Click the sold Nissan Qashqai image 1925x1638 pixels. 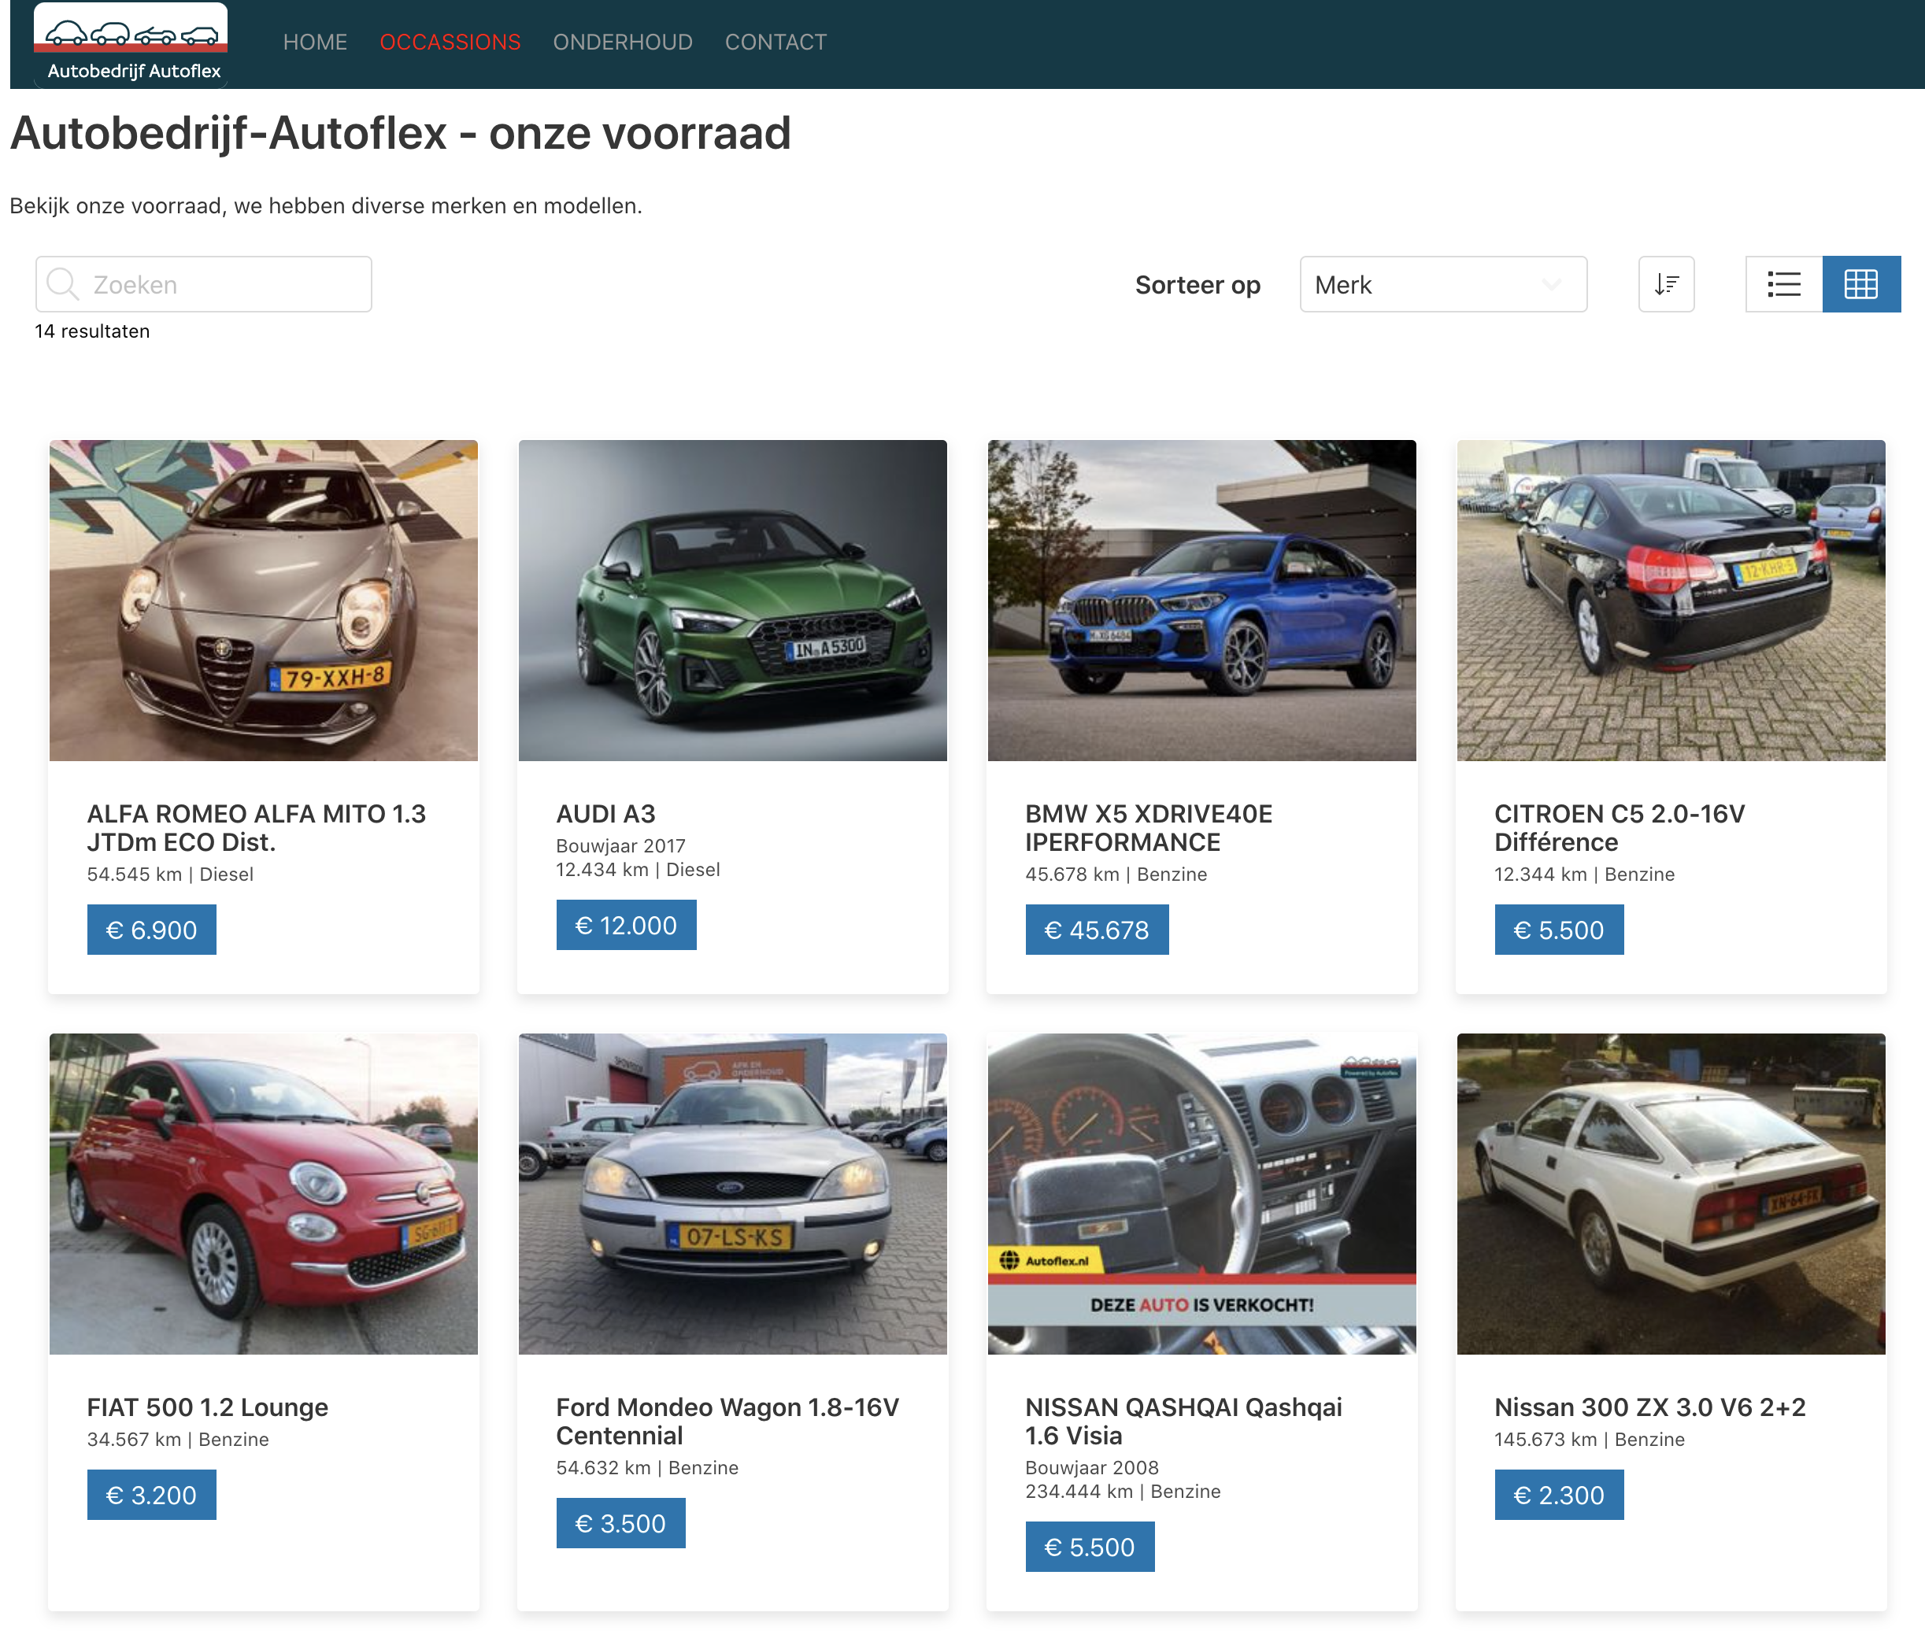(x=1201, y=1193)
